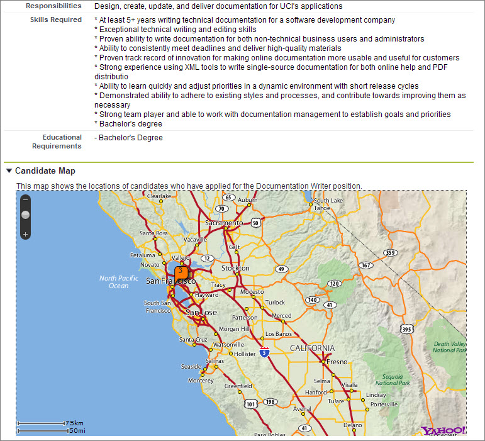Click the Santa Cruz label on map

click(193, 339)
